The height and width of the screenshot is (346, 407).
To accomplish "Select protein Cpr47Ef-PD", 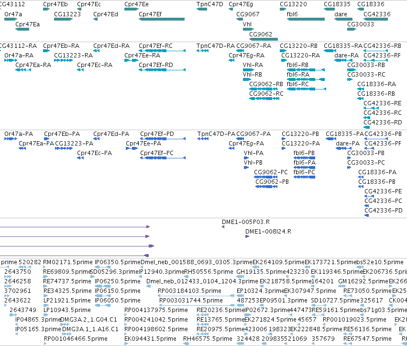I will click(x=163, y=139).
